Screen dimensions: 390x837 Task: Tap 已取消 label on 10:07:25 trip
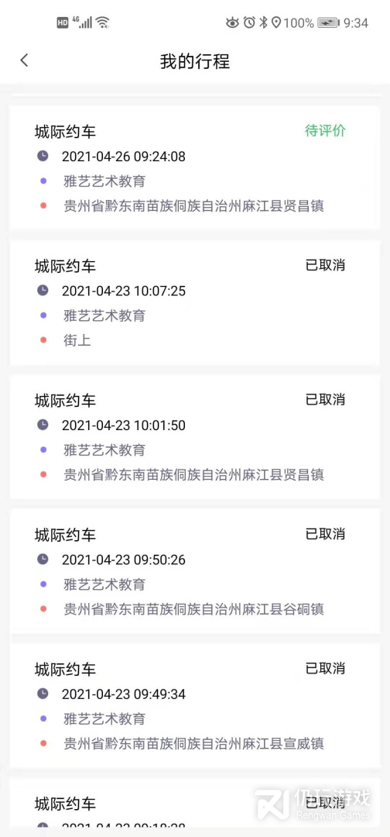coord(325,265)
